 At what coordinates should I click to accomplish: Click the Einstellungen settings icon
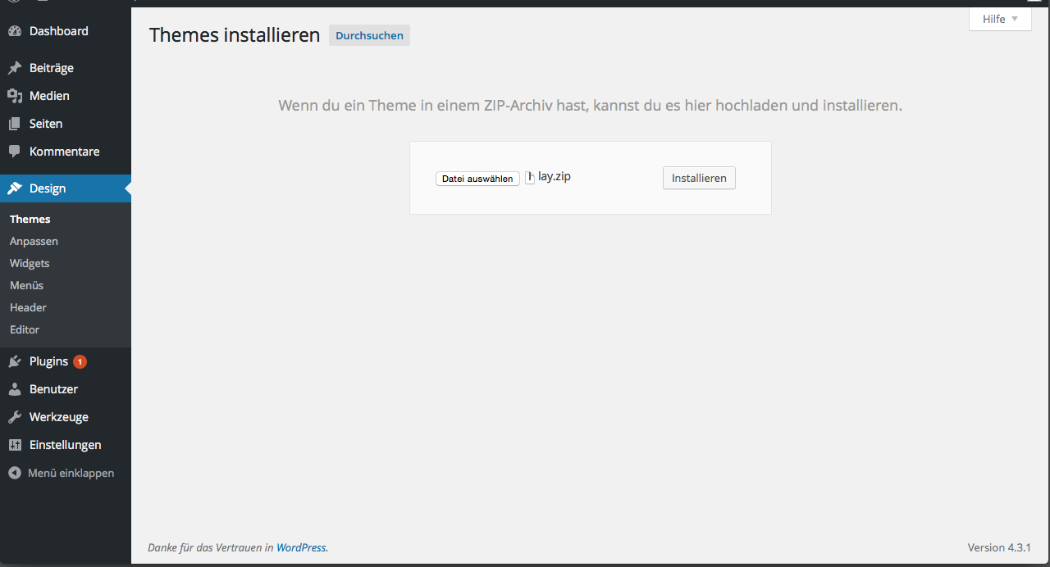(16, 444)
